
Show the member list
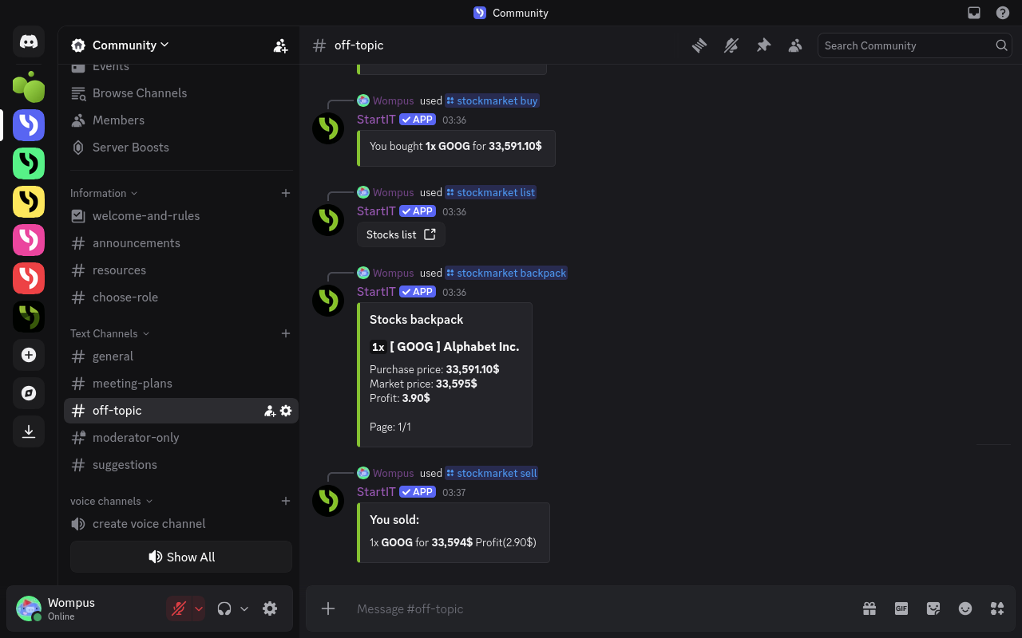[795, 45]
